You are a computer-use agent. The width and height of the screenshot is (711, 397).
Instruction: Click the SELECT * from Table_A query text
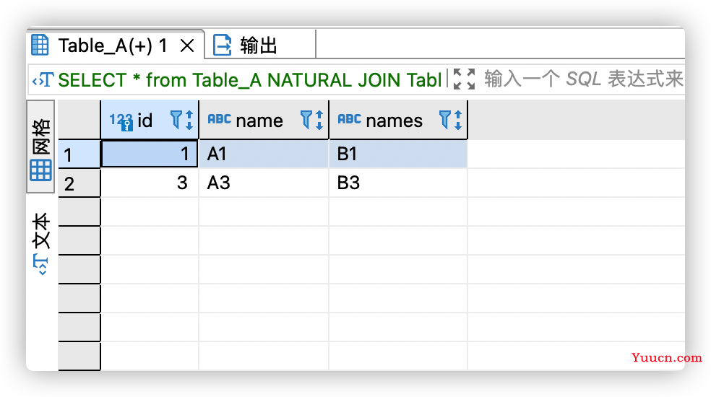click(249, 80)
